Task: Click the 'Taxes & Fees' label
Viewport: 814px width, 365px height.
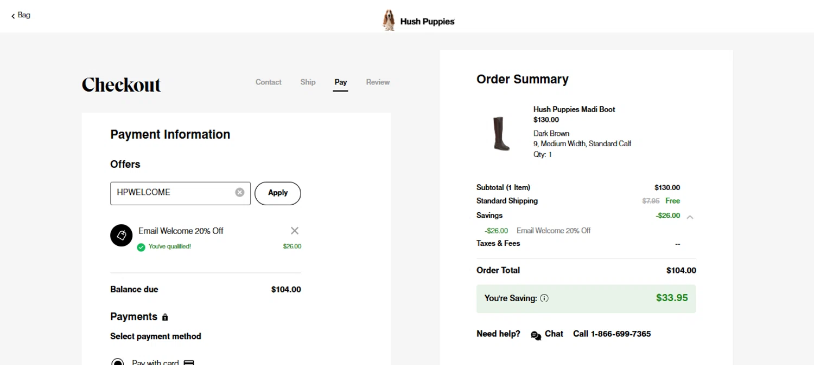Action: [498, 243]
